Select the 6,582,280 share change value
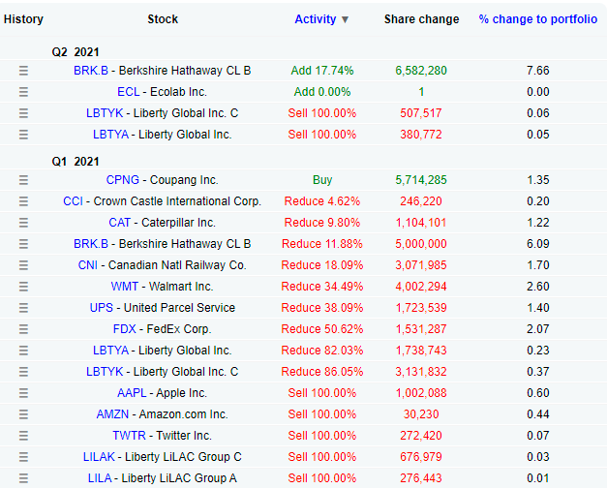This screenshot has width=607, height=489. (x=421, y=71)
